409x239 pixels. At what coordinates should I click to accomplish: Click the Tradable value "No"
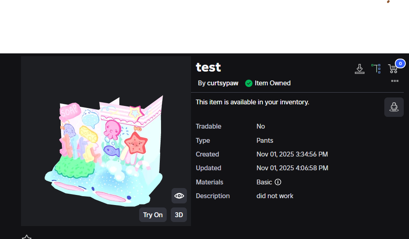click(x=261, y=127)
